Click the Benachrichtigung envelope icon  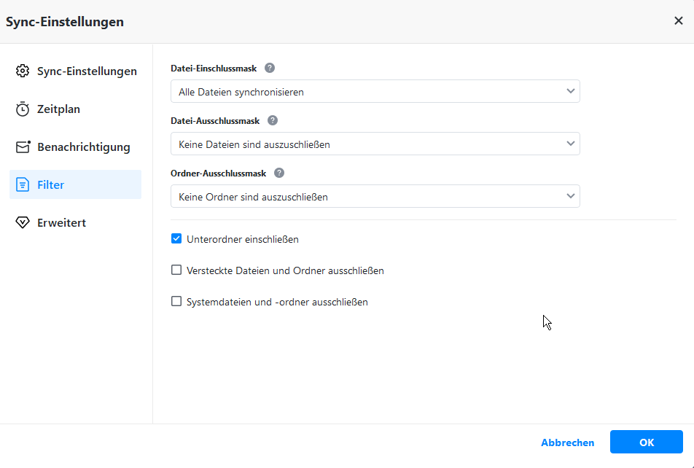23,147
